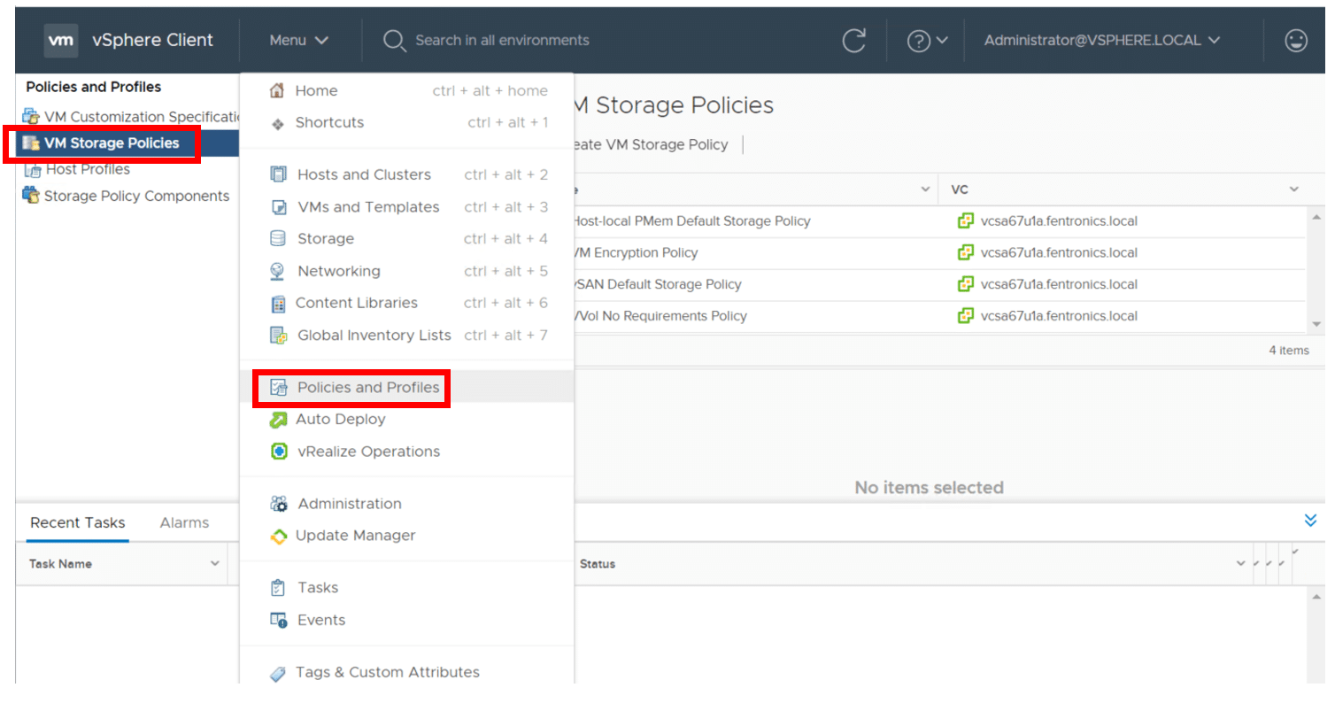Click the Events icon in menu
This screenshot has width=1335, height=703.
(x=278, y=621)
